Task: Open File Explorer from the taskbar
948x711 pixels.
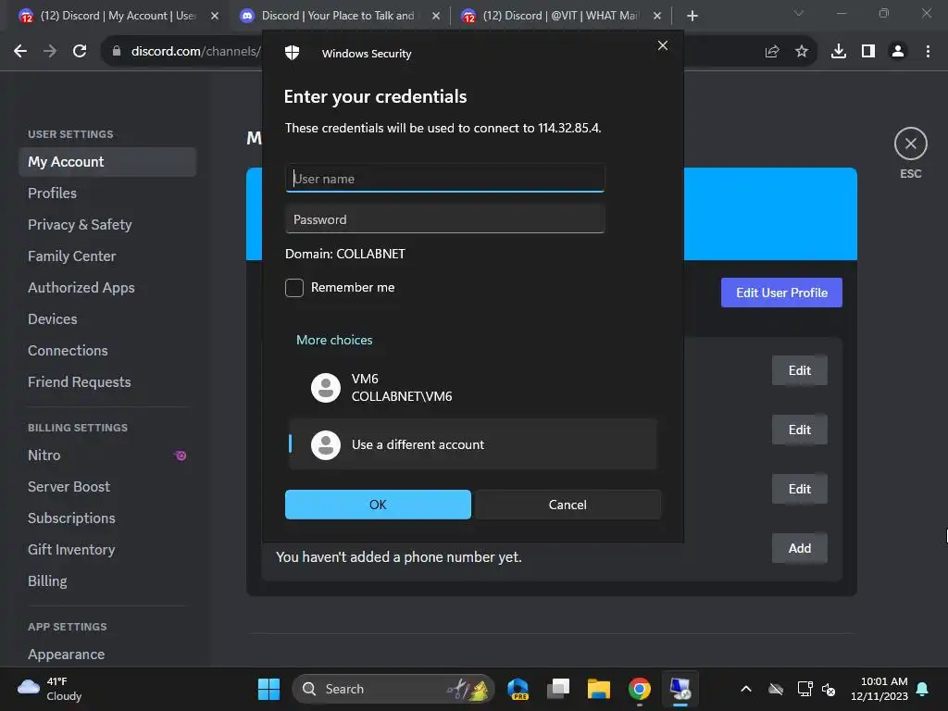Action: click(599, 689)
